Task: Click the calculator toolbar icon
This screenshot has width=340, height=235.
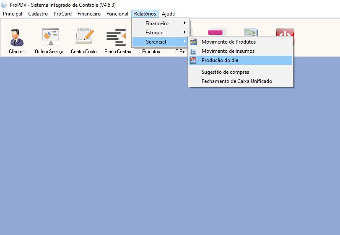Action: tap(251, 32)
